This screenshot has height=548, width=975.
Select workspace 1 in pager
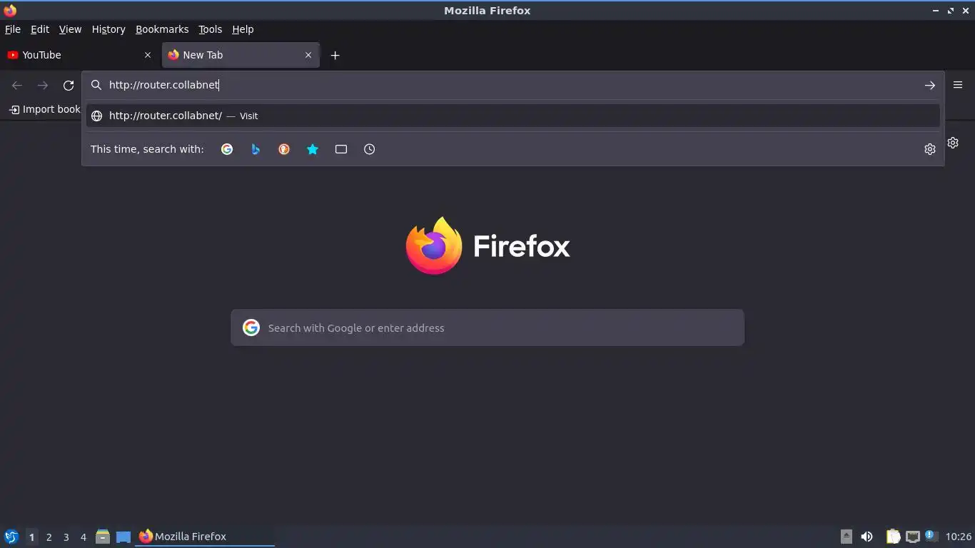pyautogui.click(x=31, y=537)
